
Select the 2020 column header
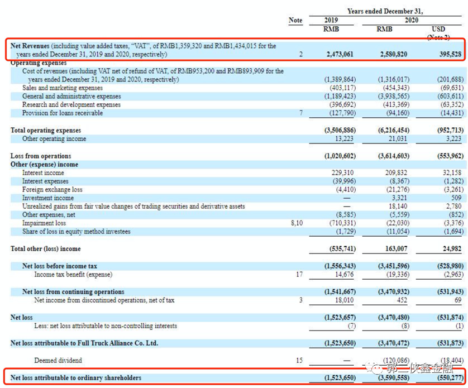pyautogui.click(x=411, y=20)
